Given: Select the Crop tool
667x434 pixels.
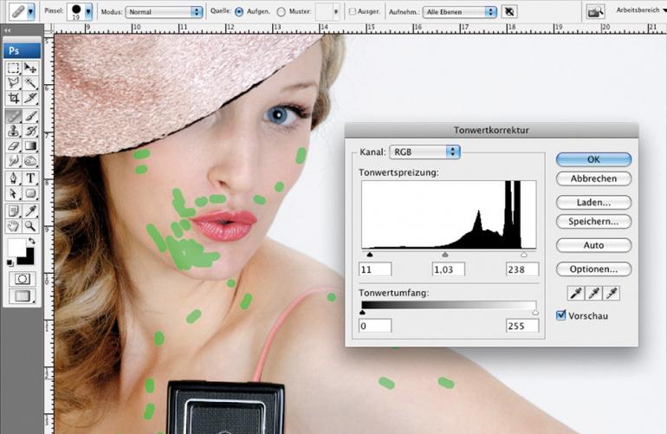Looking at the screenshot, I should coord(13,98).
